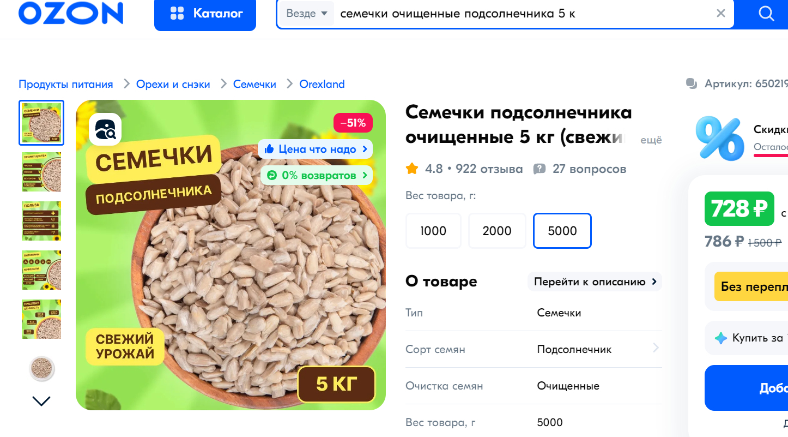Click the Перейти к описанию button

point(595,282)
